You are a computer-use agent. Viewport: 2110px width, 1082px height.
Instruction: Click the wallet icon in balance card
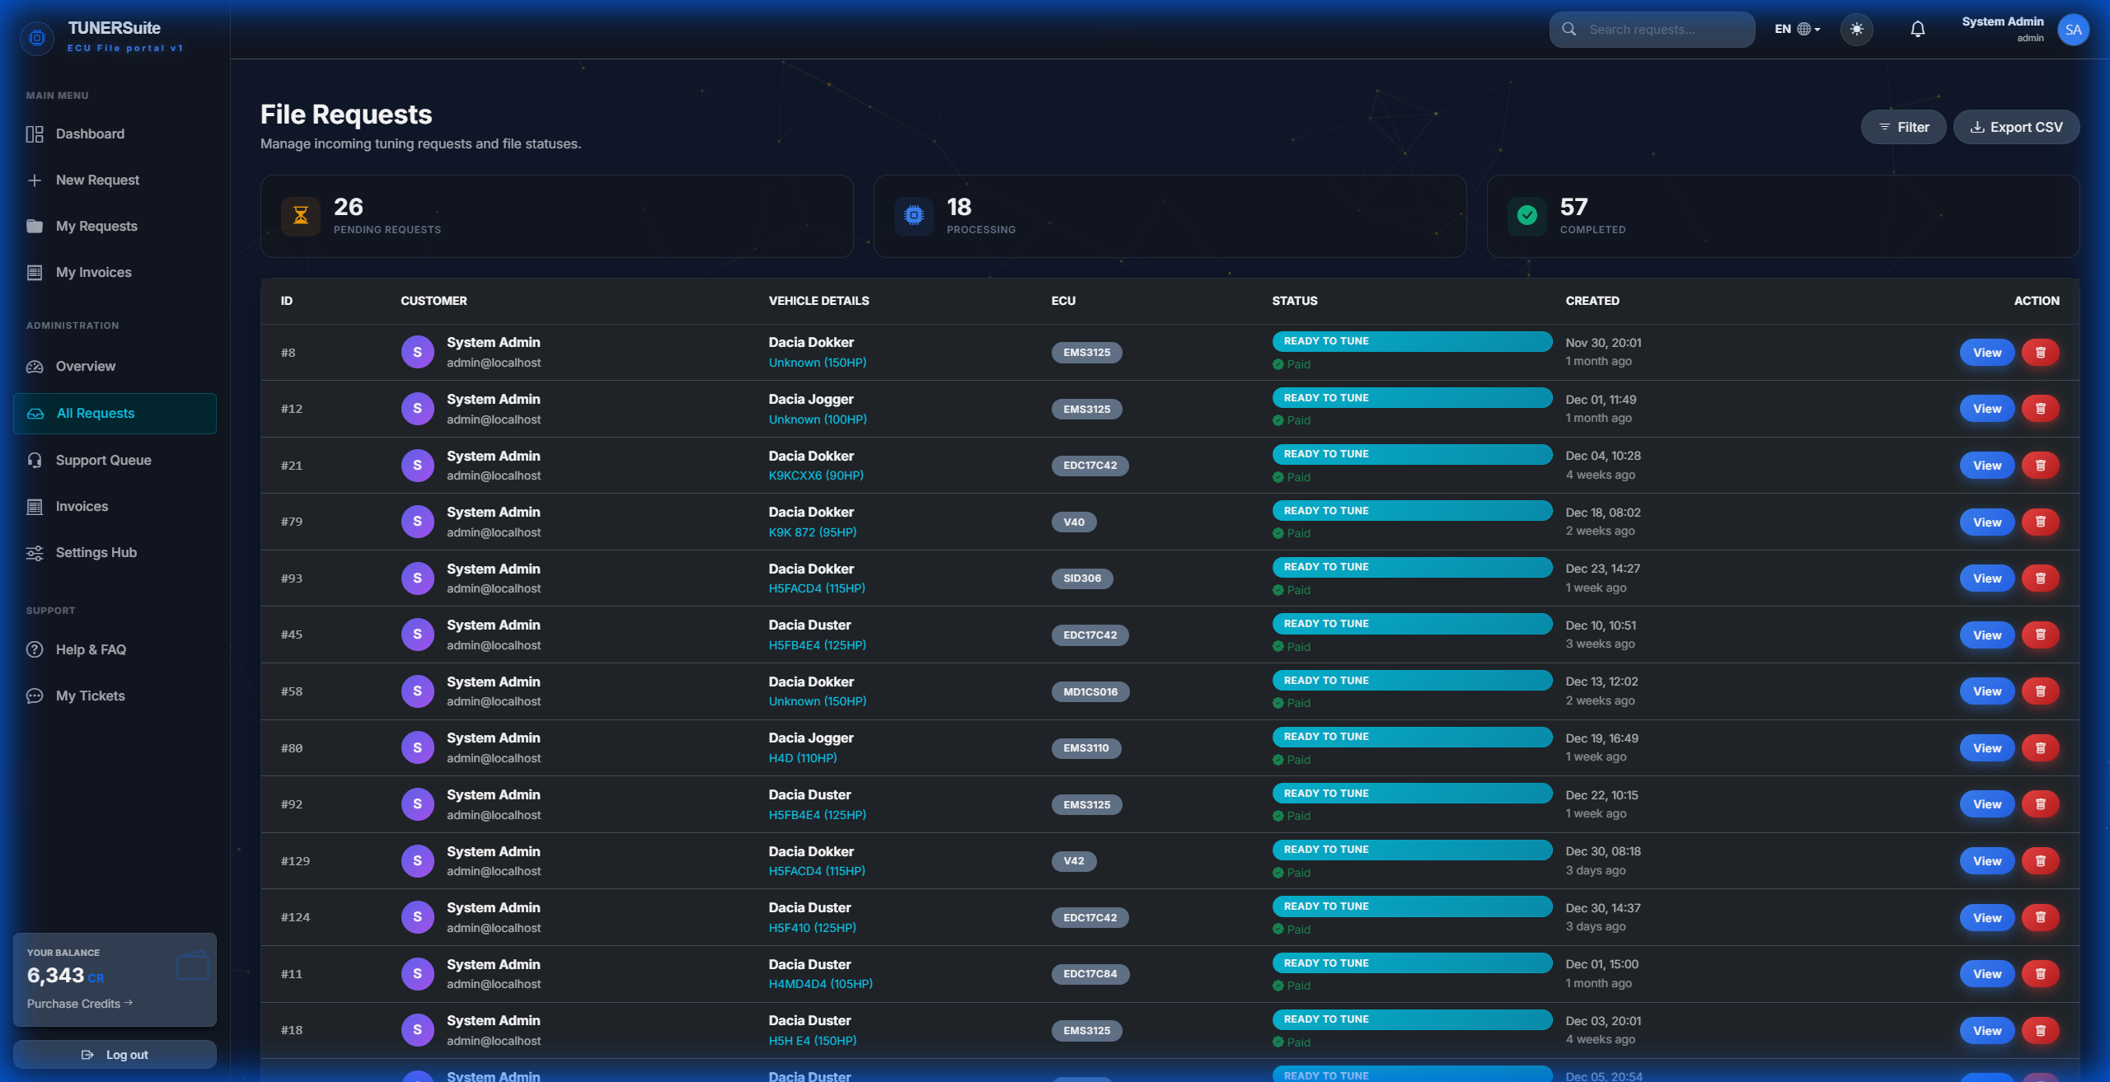coord(193,965)
